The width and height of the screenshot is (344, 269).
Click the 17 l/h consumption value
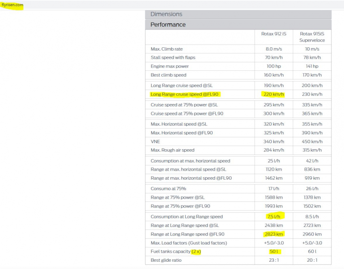pyautogui.click(x=274, y=189)
